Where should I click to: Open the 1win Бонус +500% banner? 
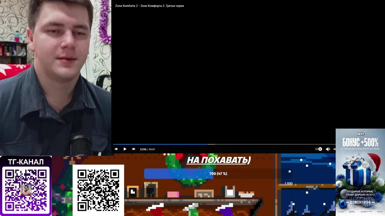[x=360, y=172]
